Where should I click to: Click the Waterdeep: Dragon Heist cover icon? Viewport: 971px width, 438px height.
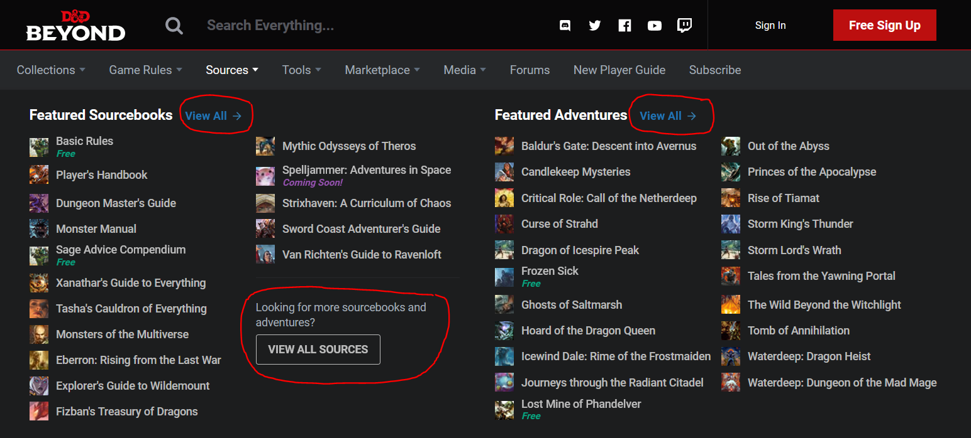(731, 356)
